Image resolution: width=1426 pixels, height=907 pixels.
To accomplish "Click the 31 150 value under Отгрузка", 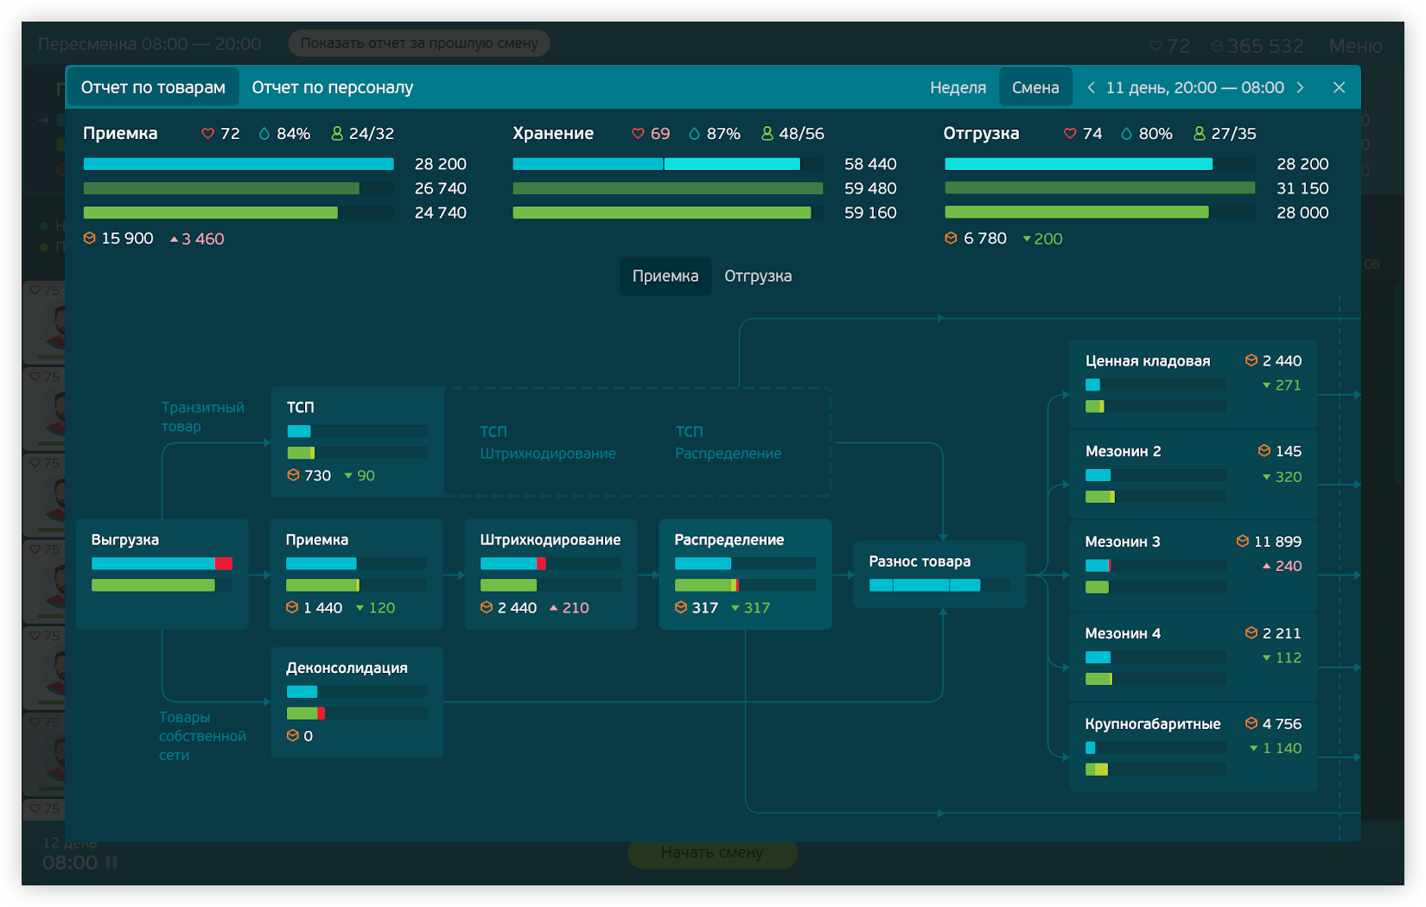I will (x=1302, y=188).
